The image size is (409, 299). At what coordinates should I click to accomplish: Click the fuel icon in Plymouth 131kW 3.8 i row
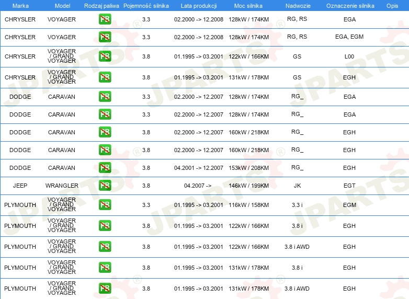coord(105,268)
